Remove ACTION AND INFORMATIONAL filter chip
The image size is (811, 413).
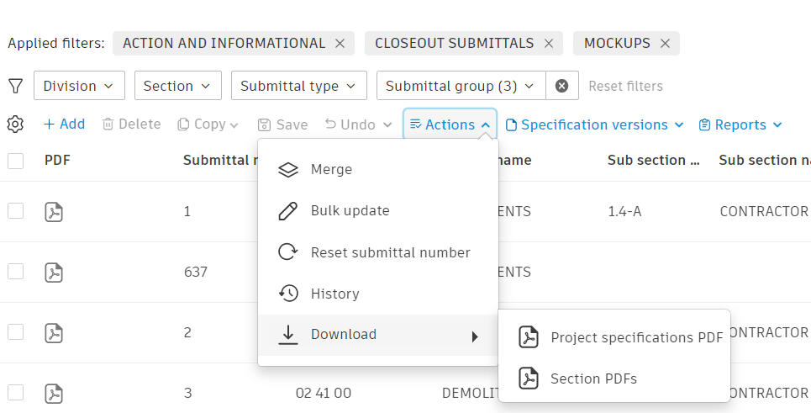(340, 44)
